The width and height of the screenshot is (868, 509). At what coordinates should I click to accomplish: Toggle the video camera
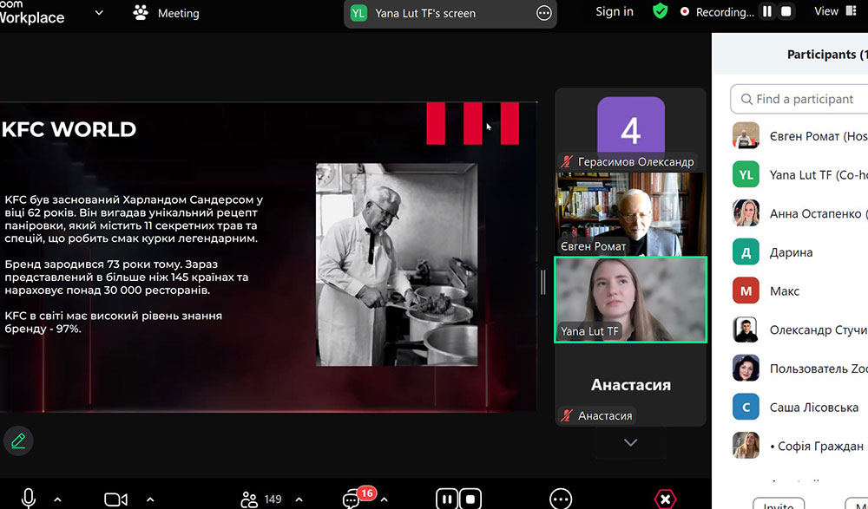coord(115,499)
